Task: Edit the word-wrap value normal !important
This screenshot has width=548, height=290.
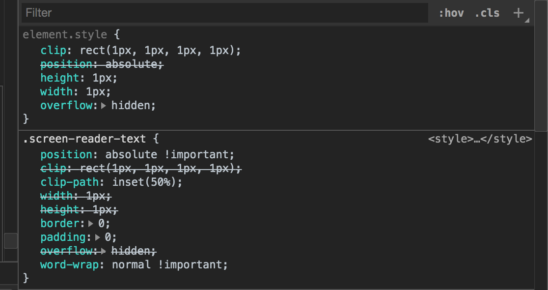Action: pos(170,265)
